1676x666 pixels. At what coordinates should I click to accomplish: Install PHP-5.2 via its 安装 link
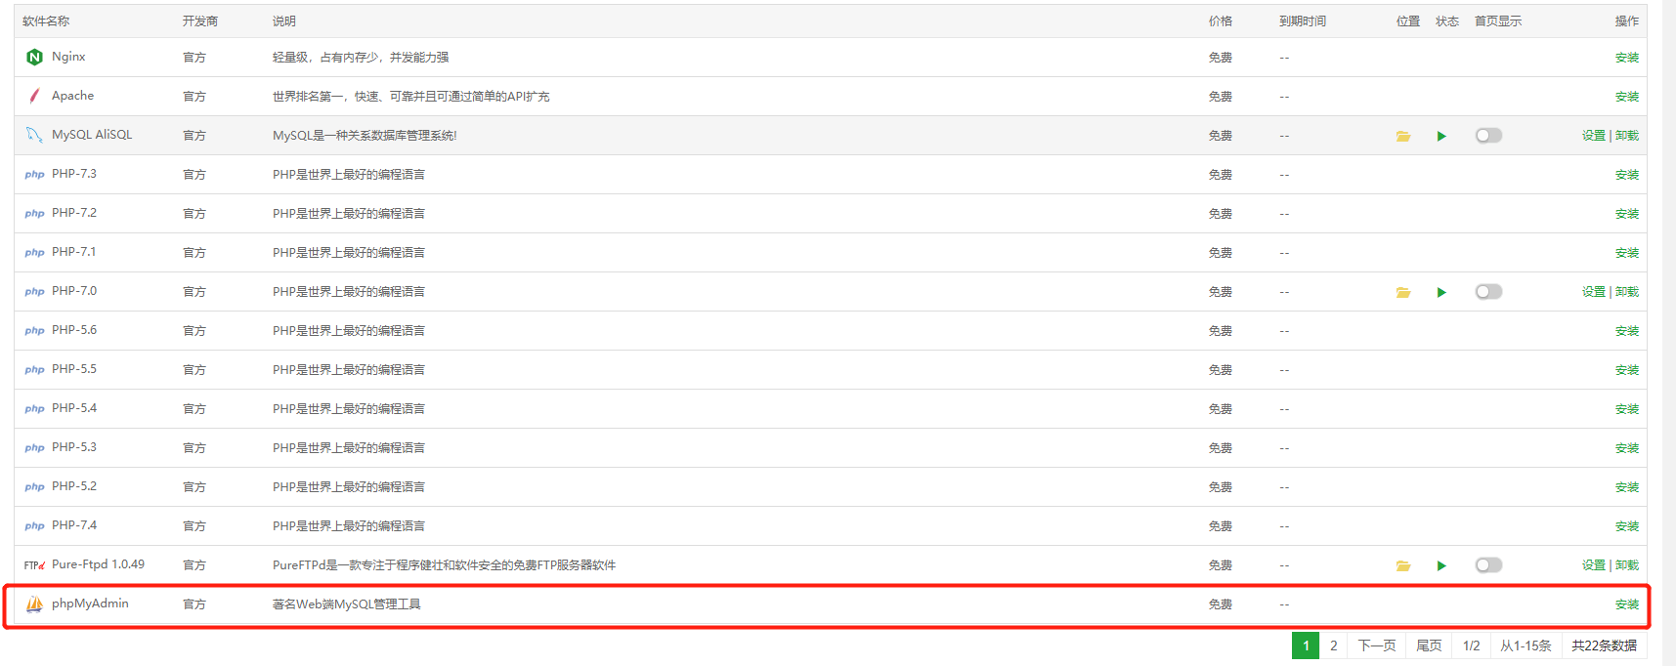click(x=1627, y=487)
